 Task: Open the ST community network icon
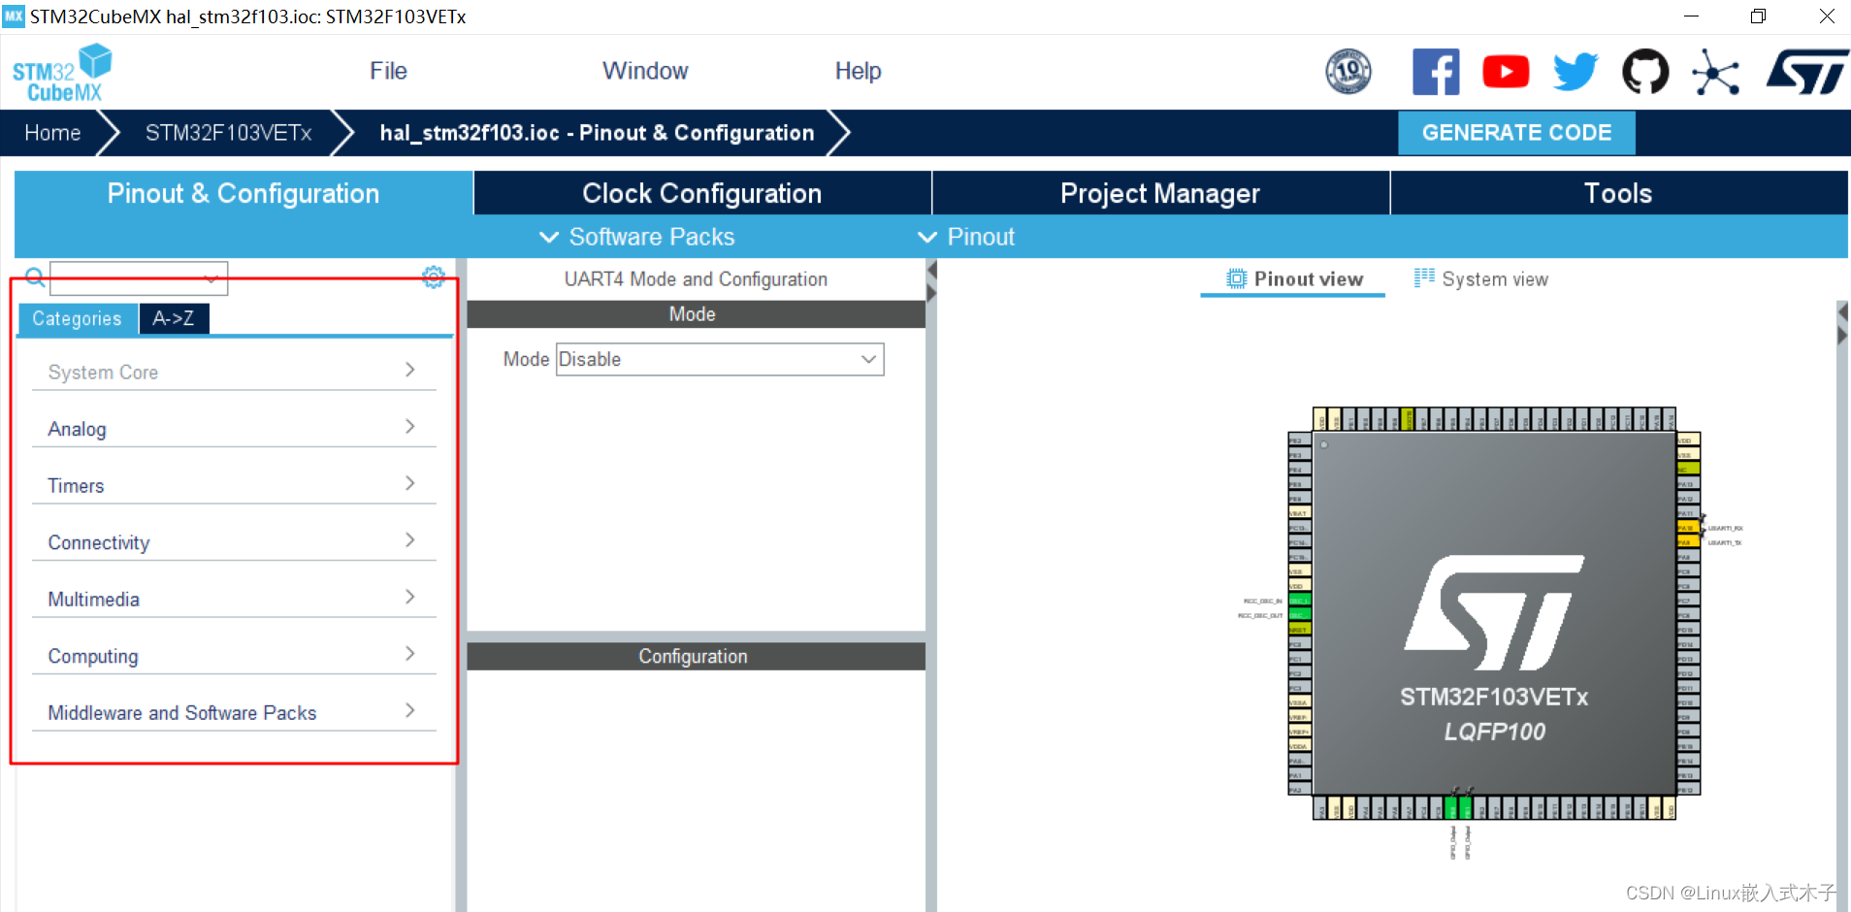1715,72
